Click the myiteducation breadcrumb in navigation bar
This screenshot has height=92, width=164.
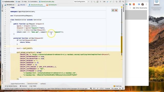[8, 2]
